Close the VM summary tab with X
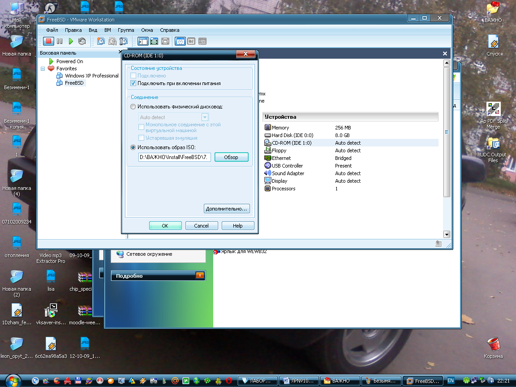Viewport: 516px width, 387px height. tap(445, 54)
